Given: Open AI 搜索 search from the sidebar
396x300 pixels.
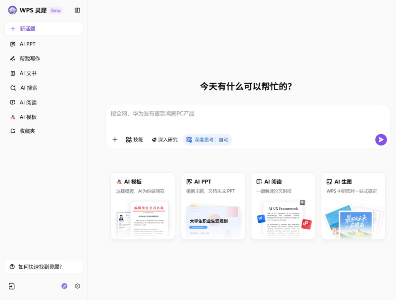Looking at the screenshot, I should pos(14,88).
